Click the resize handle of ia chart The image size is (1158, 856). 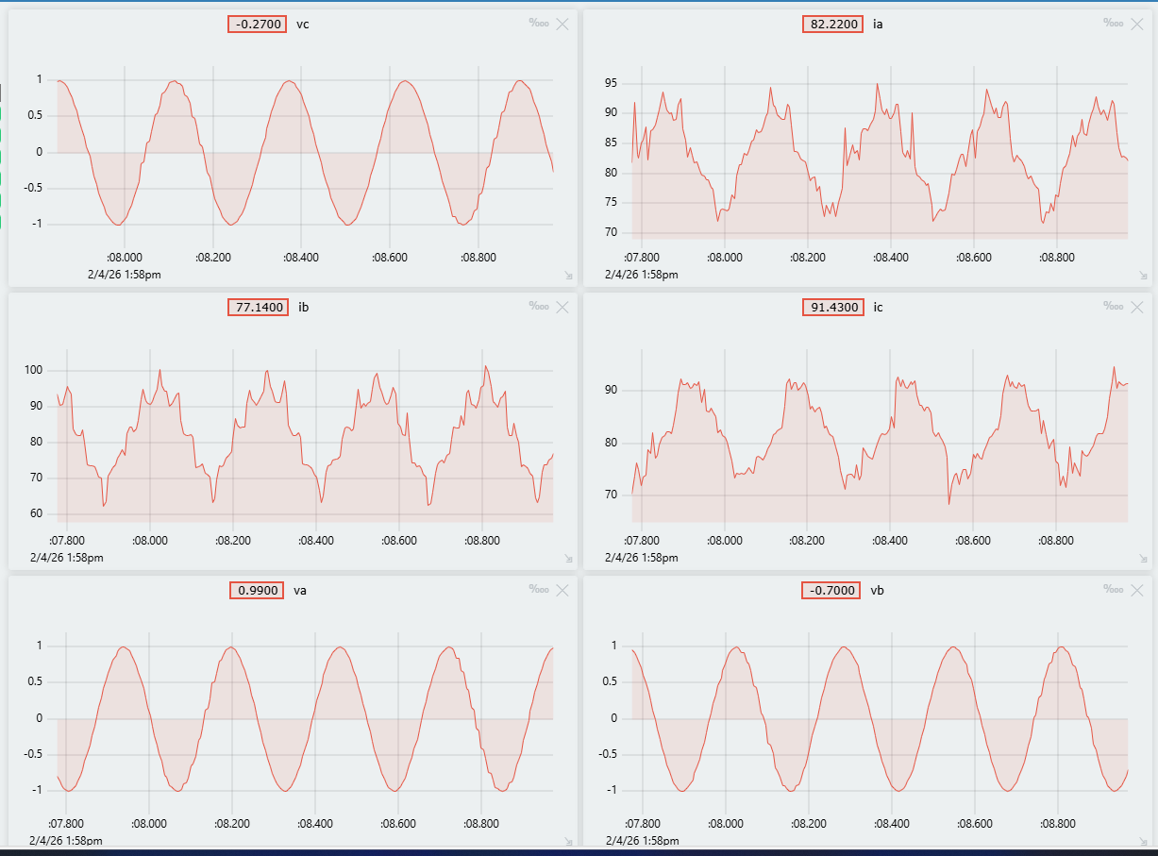point(1143,276)
